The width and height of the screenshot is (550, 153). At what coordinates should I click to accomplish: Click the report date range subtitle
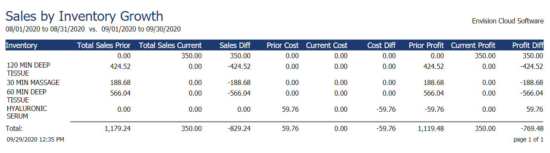[93, 29]
